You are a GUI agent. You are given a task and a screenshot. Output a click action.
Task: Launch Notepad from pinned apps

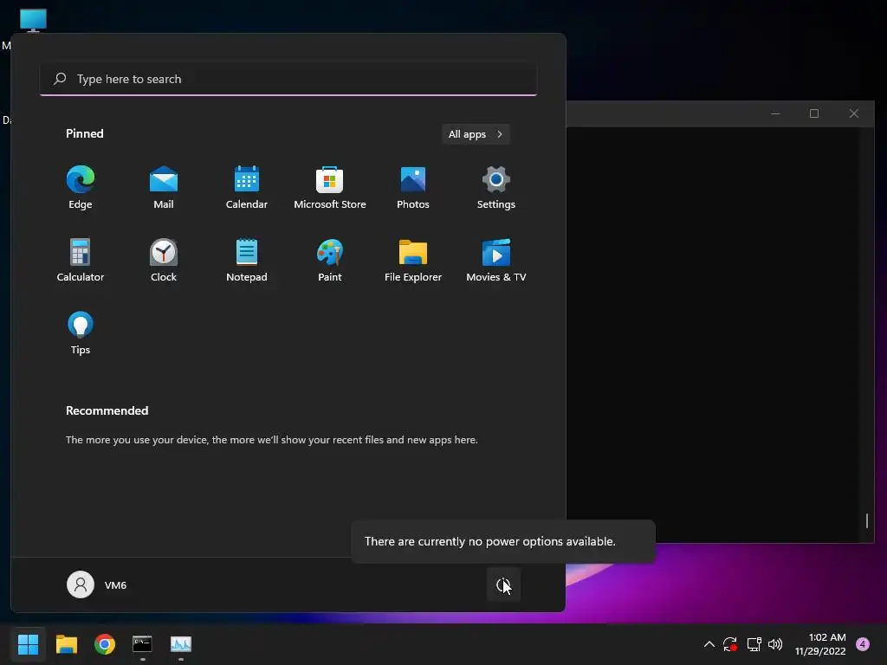coord(247,260)
